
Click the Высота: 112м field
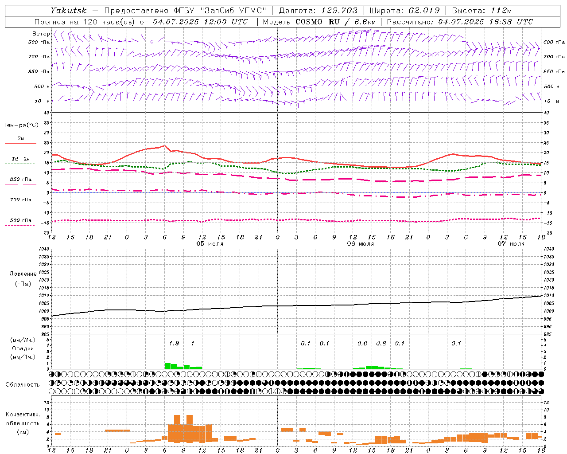click(x=482, y=11)
